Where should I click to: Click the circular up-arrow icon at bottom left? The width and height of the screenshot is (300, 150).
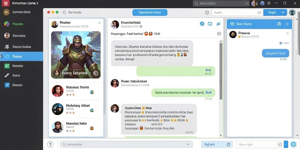[x=50, y=144]
